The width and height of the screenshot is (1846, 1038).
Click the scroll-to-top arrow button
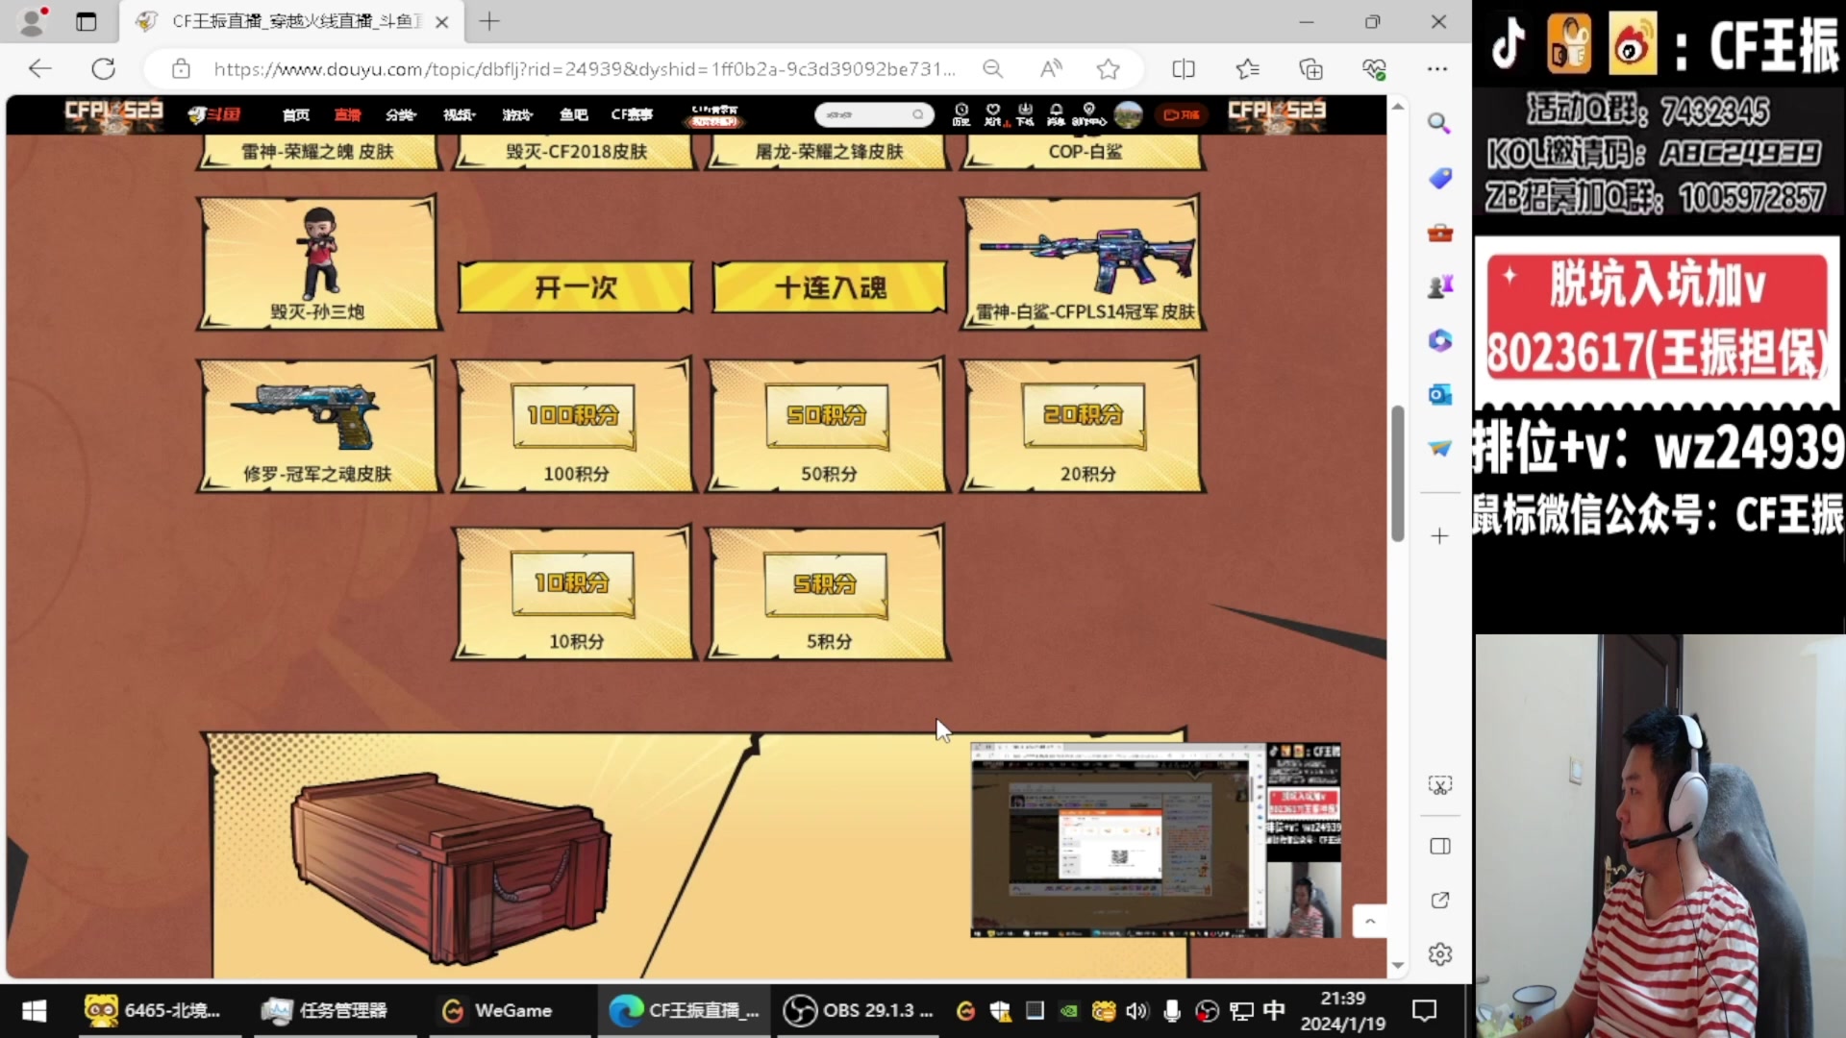1370,921
